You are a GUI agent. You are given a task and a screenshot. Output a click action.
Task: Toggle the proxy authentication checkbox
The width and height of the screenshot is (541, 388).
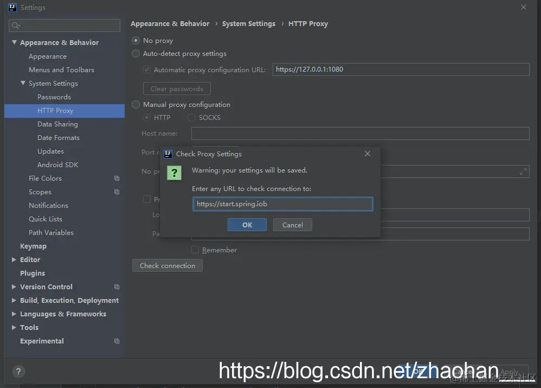pyautogui.click(x=147, y=199)
